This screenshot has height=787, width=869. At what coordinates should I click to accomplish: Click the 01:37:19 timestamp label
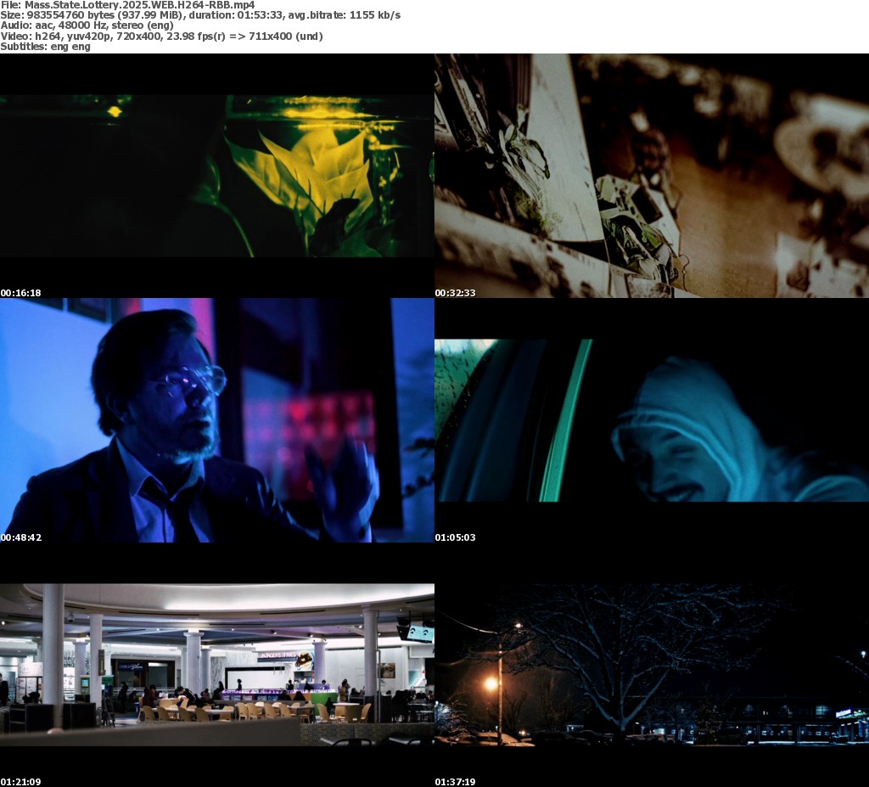pyautogui.click(x=455, y=782)
